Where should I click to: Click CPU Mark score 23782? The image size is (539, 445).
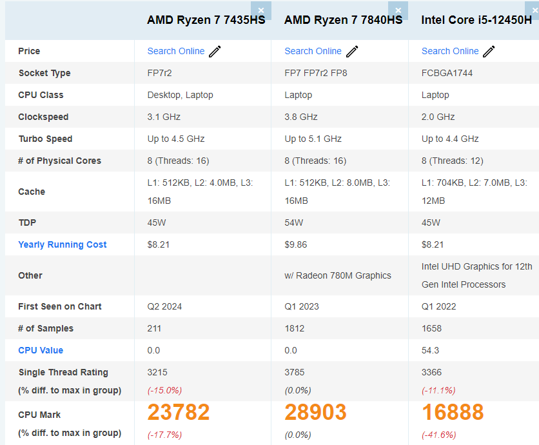[179, 412]
